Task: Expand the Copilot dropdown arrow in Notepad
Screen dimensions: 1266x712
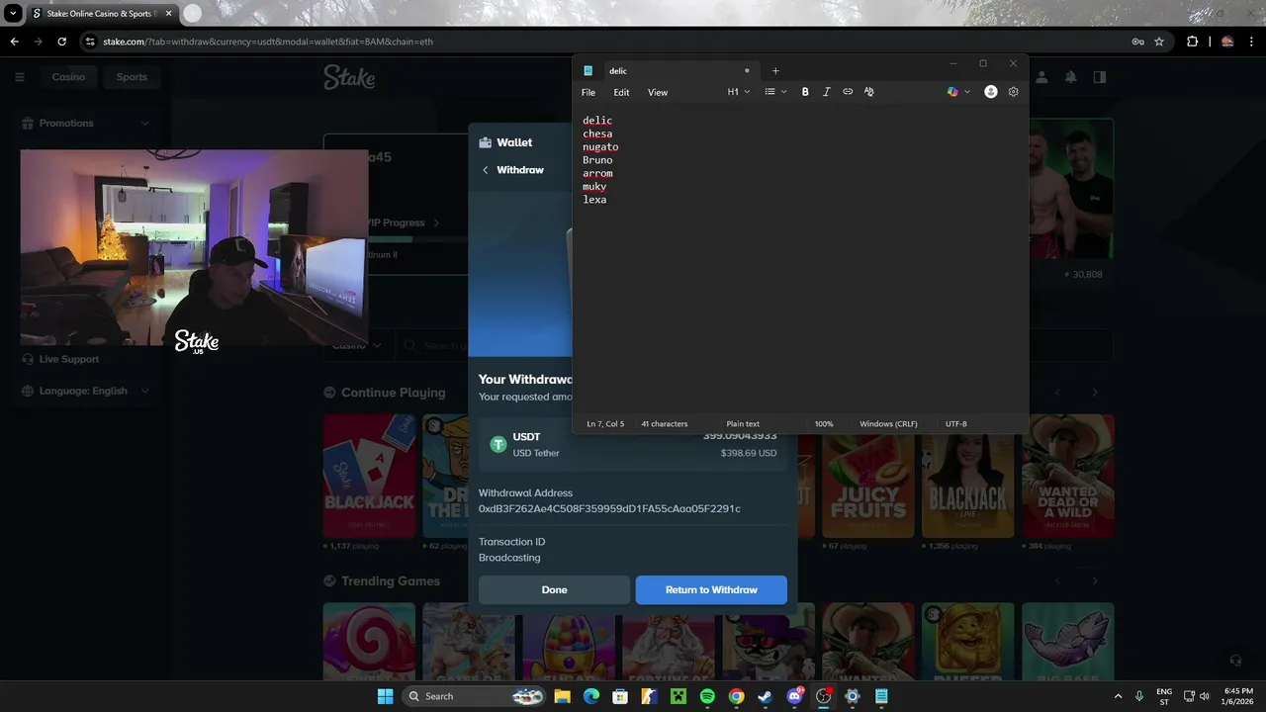Action: pyautogui.click(x=967, y=92)
